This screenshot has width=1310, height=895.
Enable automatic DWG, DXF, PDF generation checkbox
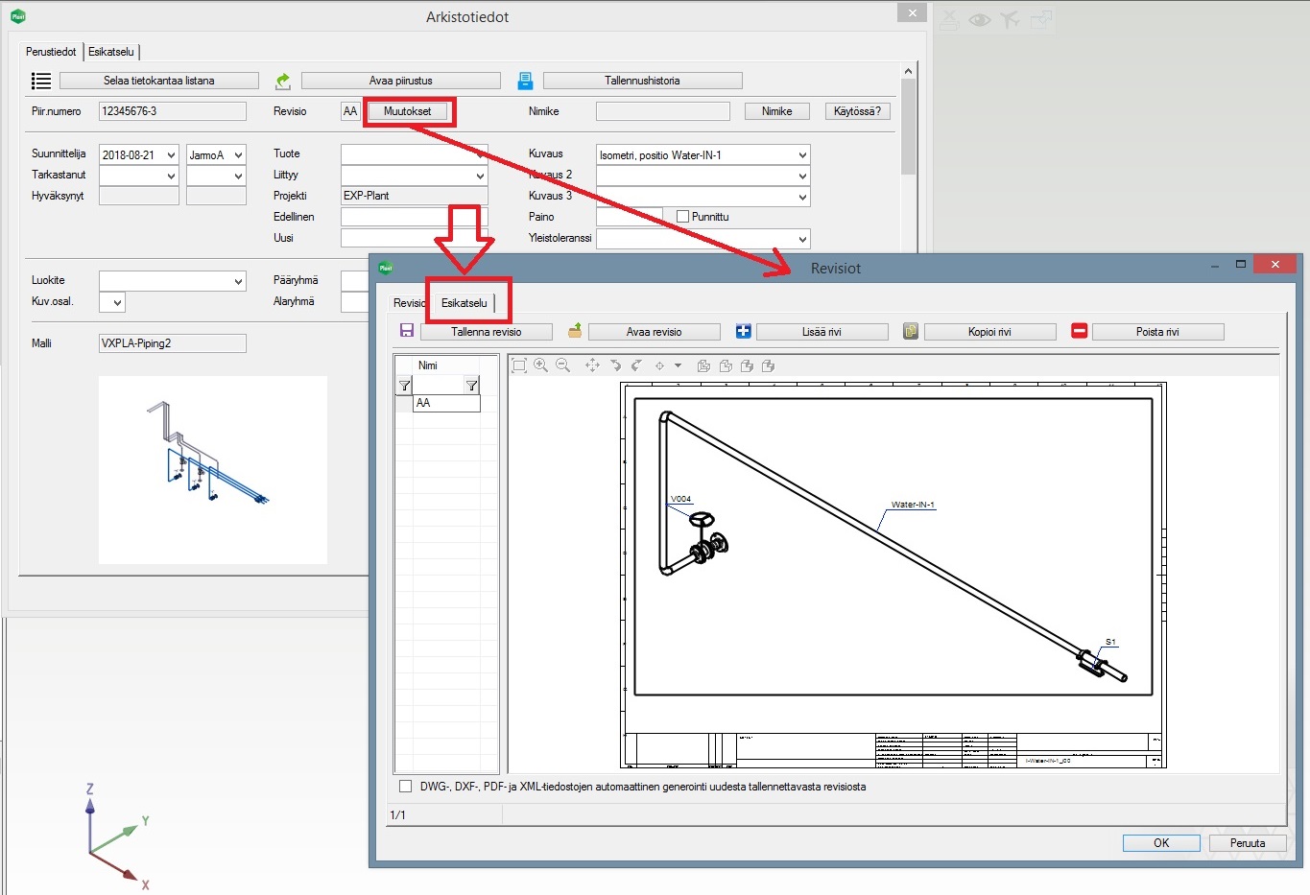point(405,787)
